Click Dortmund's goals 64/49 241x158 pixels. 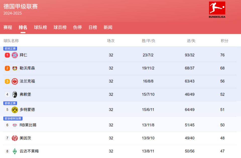point(190,110)
